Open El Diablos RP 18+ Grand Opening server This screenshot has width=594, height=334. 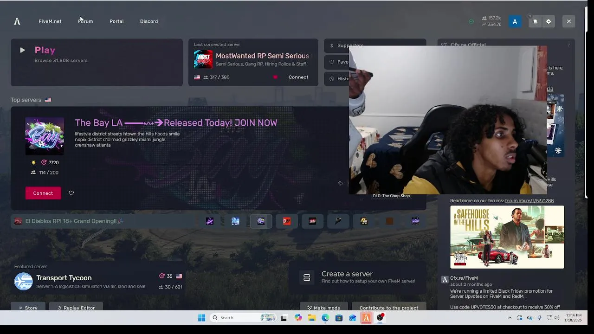click(74, 221)
